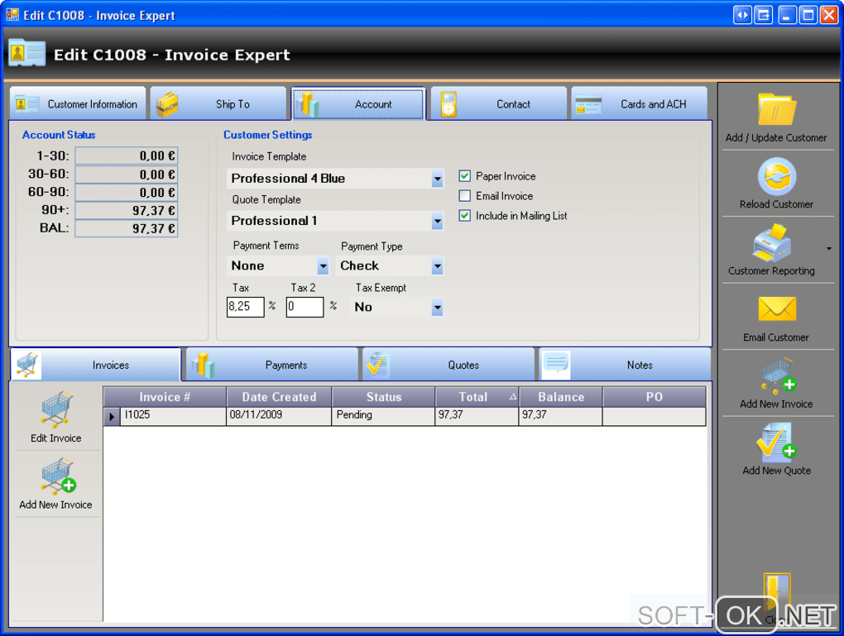This screenshot has width=844, height=636.
Task: Click the title bar left-right arrows button
Action: tap(742, 15)
